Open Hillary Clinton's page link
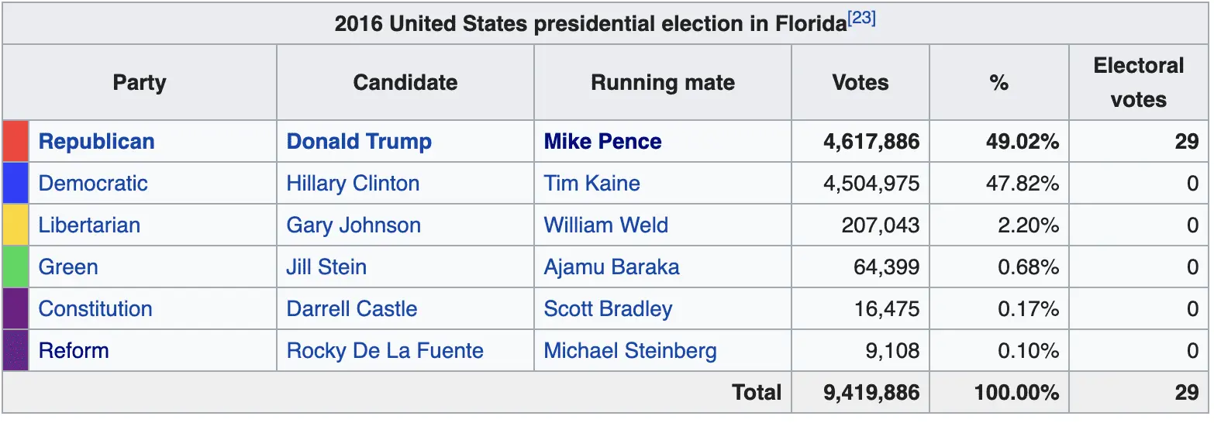This screenshot has width=1214, height=423. pyautogui.click(x=352, y=184)
